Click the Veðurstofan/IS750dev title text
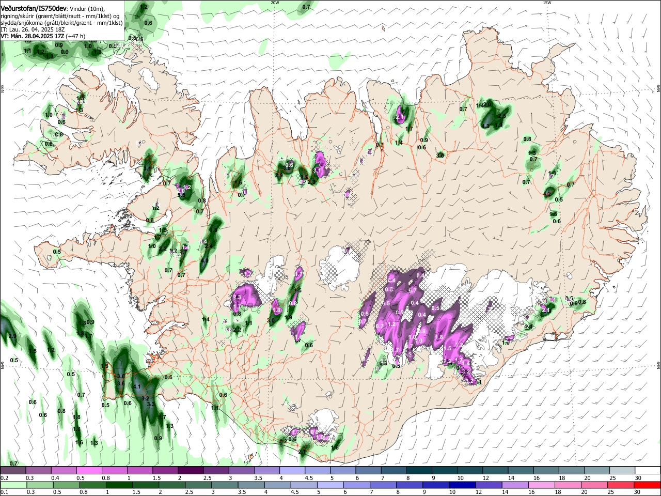The image size is (661, 496). (x=34, y=8)
